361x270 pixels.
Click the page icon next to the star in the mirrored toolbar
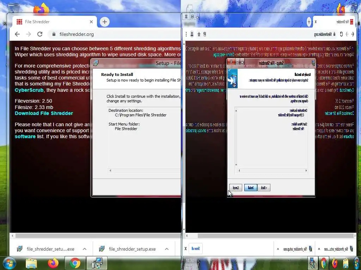[x=205, y=34]
